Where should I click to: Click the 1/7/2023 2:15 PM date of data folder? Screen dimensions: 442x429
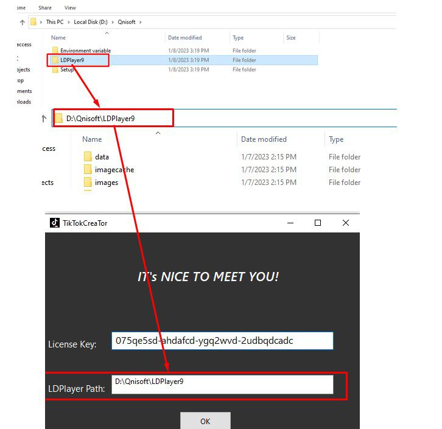click(268, 157)
